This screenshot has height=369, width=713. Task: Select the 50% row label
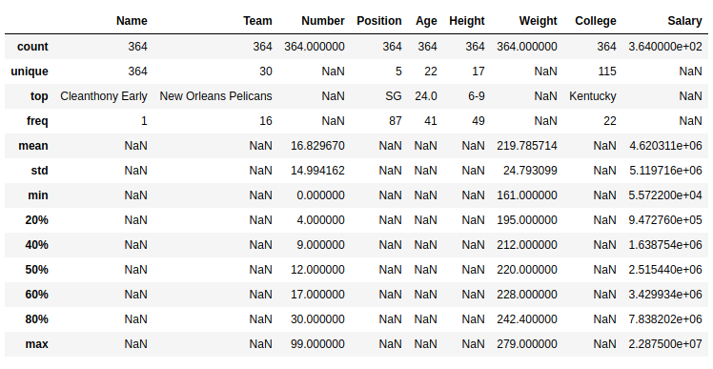click(x=36, y=270)
